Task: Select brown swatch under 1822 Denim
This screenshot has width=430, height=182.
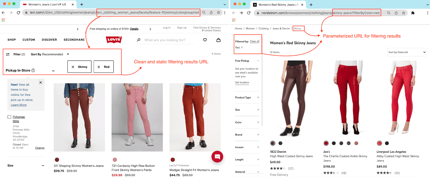Action: pos(273,143)
